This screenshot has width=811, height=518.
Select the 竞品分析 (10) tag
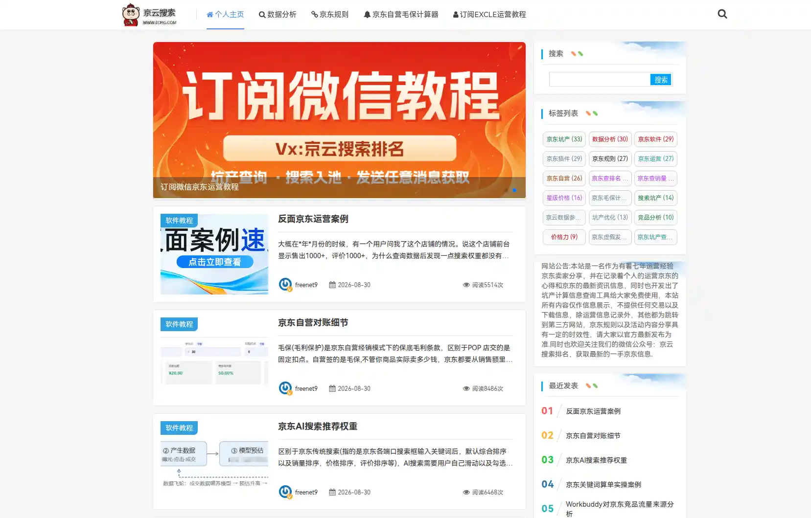pos(656,218)
